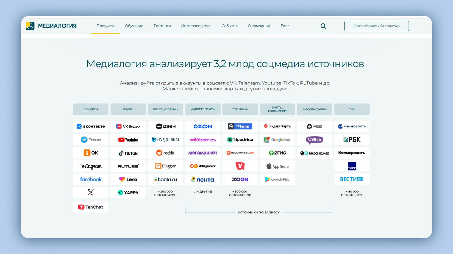Click the Max messenger logo tile

point(315,126)
